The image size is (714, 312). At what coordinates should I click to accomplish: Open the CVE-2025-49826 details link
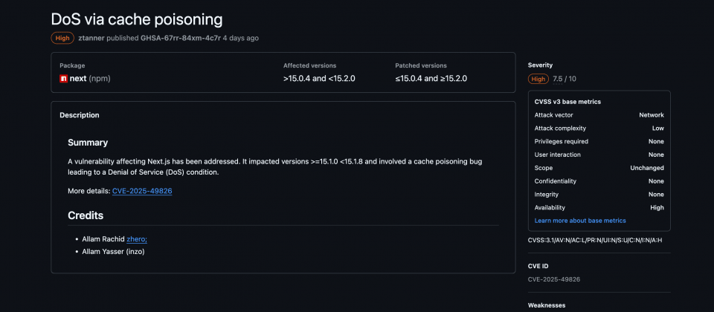(142, 191)
